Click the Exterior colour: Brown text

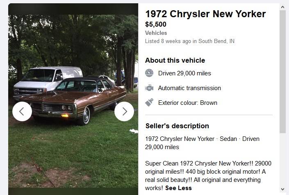[188, 103]
